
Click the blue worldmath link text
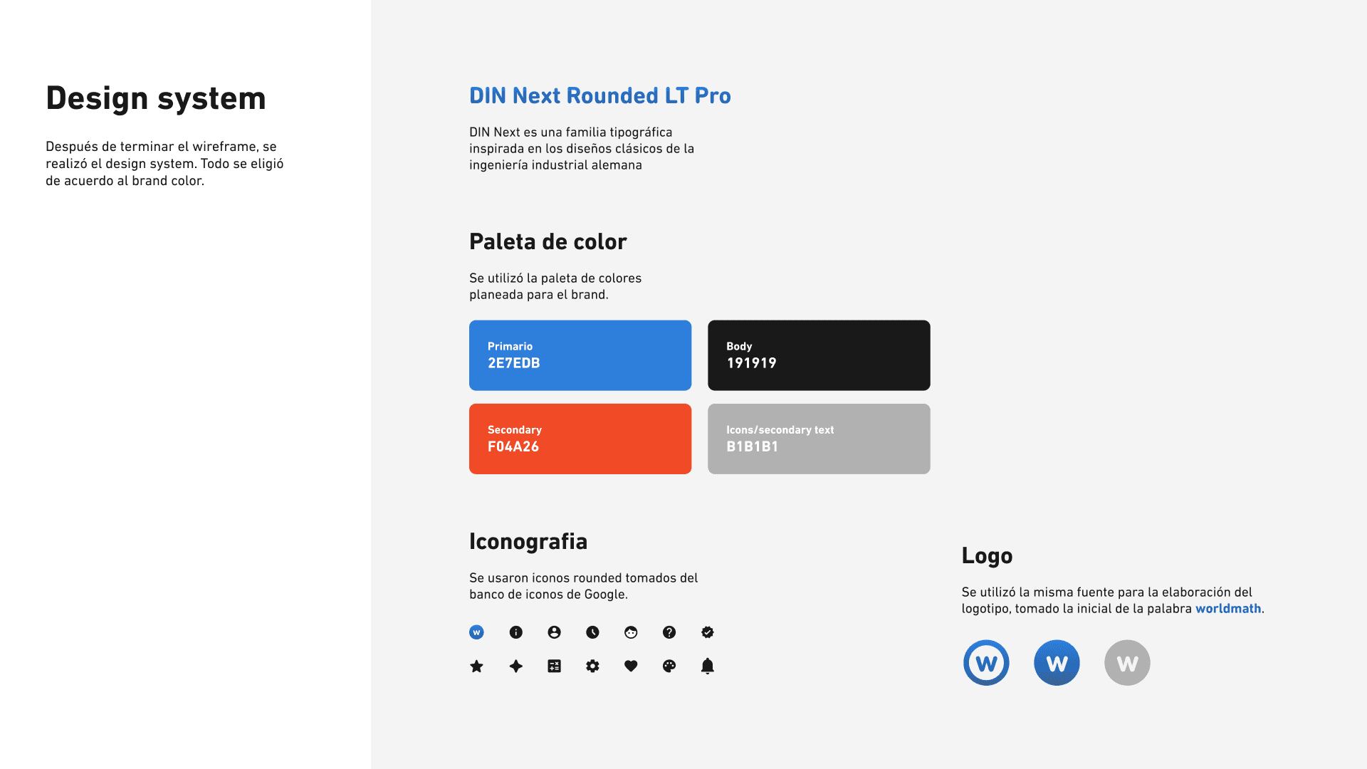click(1228, 609)
